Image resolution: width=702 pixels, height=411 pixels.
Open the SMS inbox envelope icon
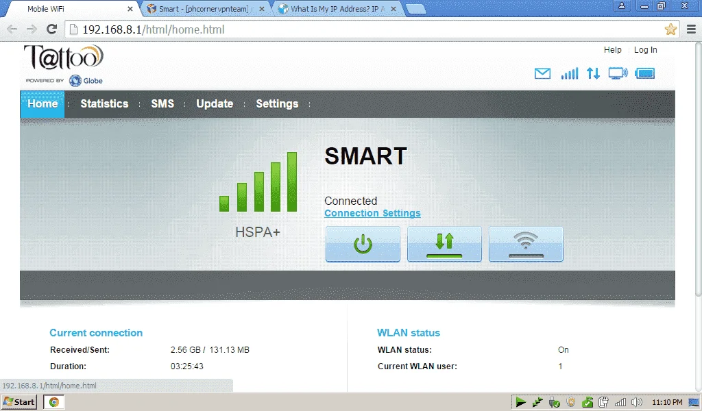pos(542,73)
